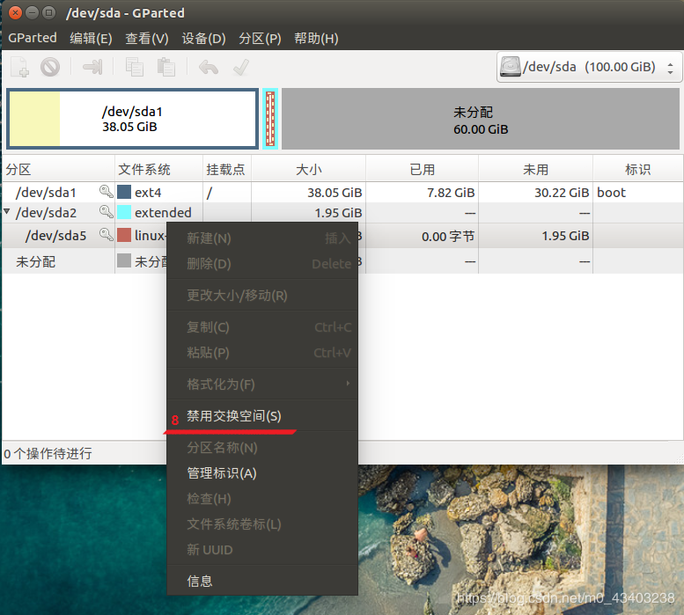Click the key icon next to /dev/sda5
Image resolution: width=684 pixels, height=615 pixels.
click(x=106, y=235)
